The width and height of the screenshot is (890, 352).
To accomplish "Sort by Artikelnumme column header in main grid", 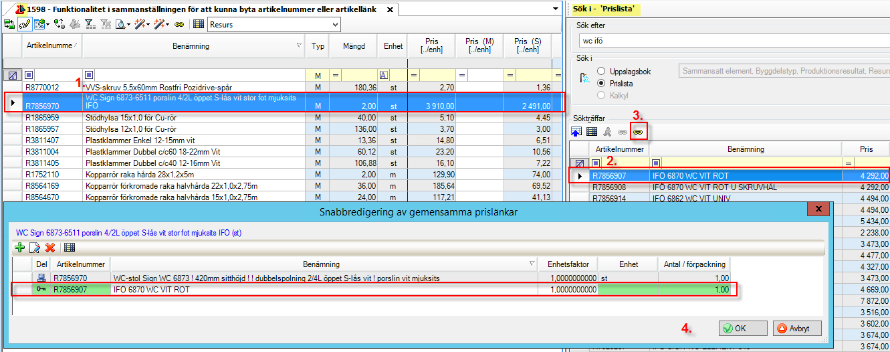I will coord(52,46).
